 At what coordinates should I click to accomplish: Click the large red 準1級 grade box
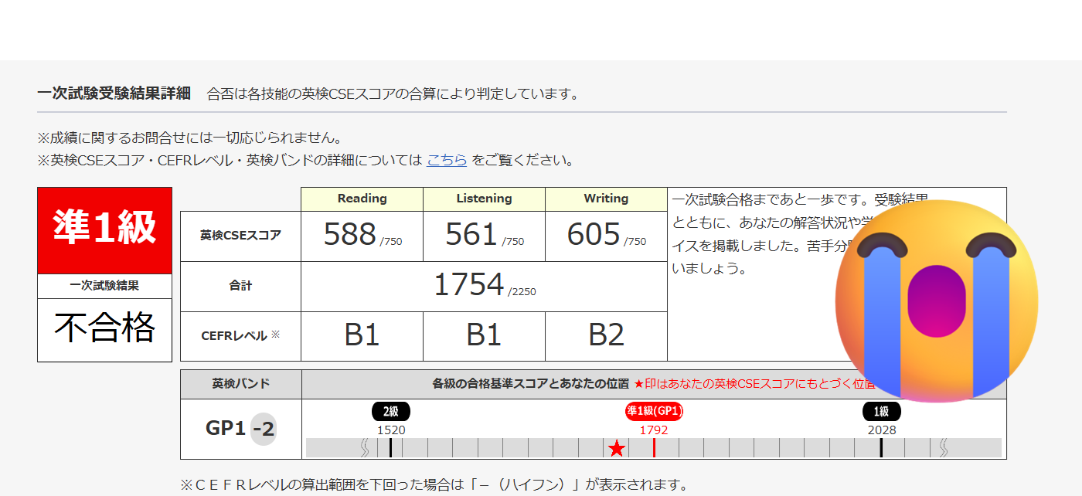pyautogui.click(x=104, y=230)
